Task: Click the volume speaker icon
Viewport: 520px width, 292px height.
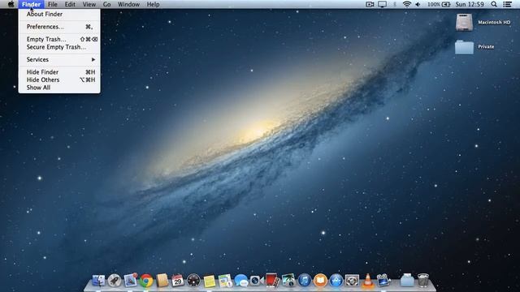Action: [418, 4]
